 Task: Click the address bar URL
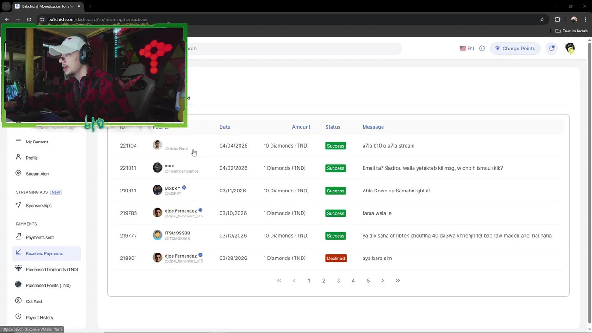tap(98, 19)
